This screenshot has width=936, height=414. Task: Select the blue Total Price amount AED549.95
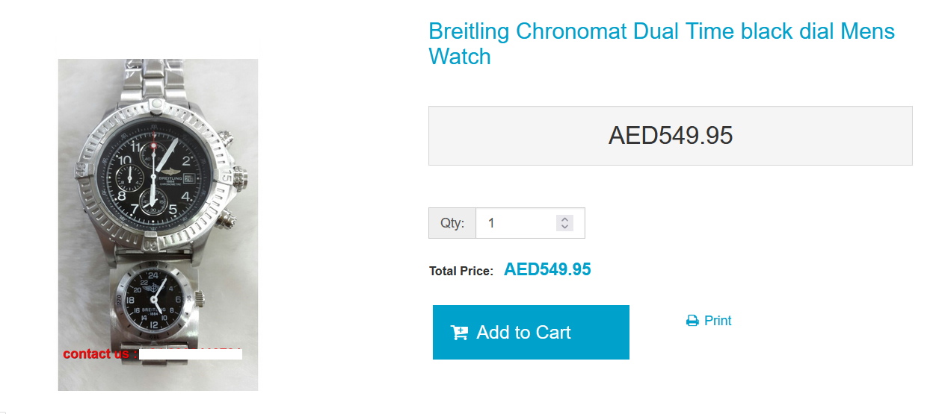tap(547, 270)
